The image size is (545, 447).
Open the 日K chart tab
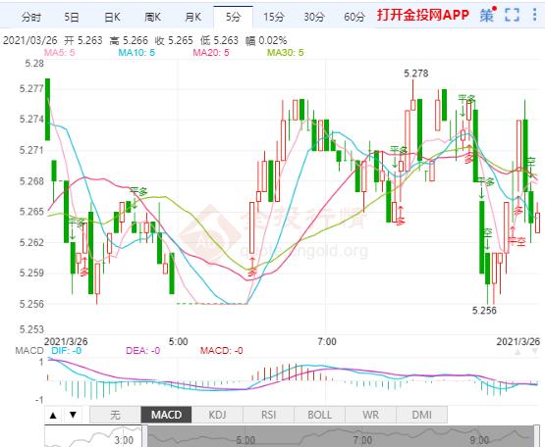coord(112,17)
